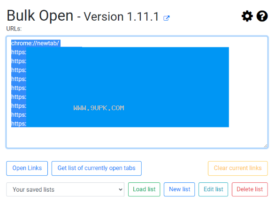Click the Bulk Open title text
275x218 pixels.
tap(40, 16)
